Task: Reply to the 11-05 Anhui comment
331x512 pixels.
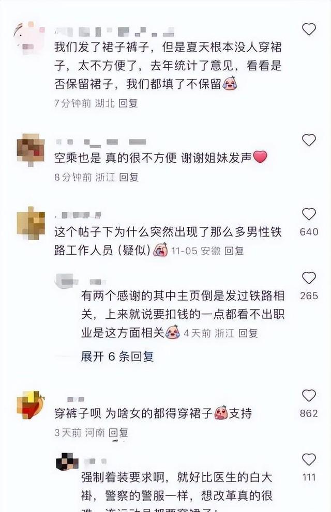Action: (x=234, y=251)
